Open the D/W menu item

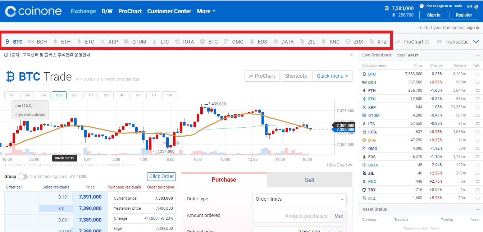click(107, 12)
